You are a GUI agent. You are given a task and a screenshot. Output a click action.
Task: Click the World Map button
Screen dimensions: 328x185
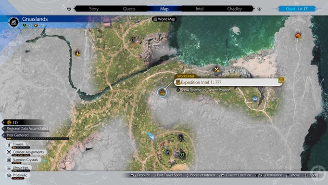(x=164, y=19)
